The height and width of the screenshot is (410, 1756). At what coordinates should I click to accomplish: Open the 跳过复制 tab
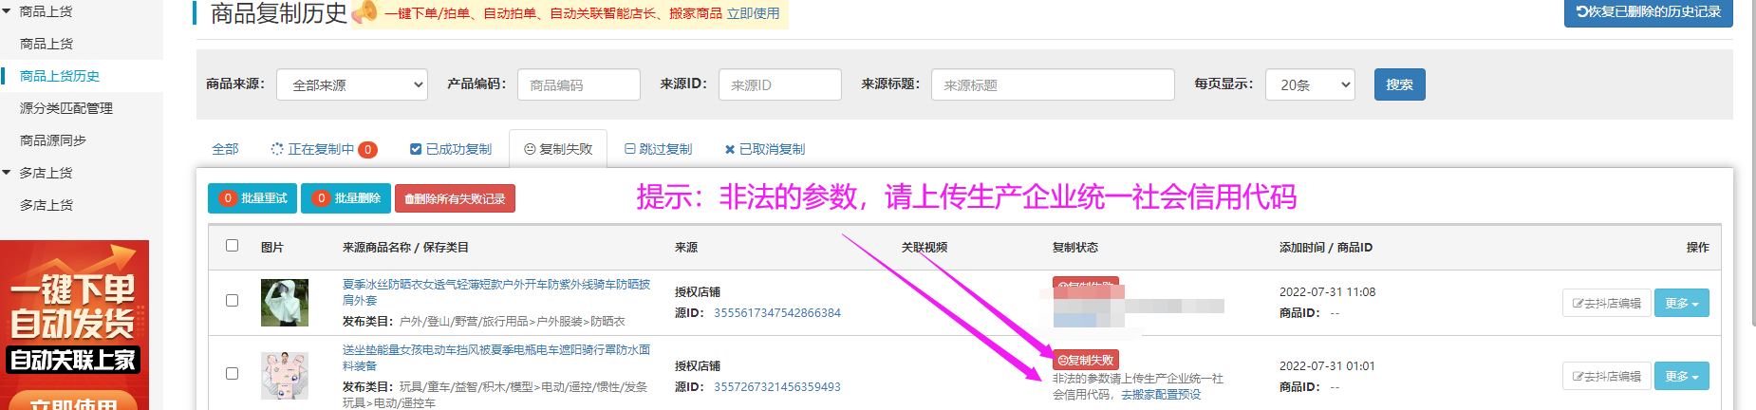pyautogui.click(x=658, y=149)
